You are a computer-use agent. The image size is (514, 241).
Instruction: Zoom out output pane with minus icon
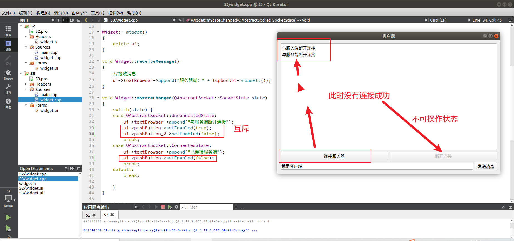[x=243, y=207]
